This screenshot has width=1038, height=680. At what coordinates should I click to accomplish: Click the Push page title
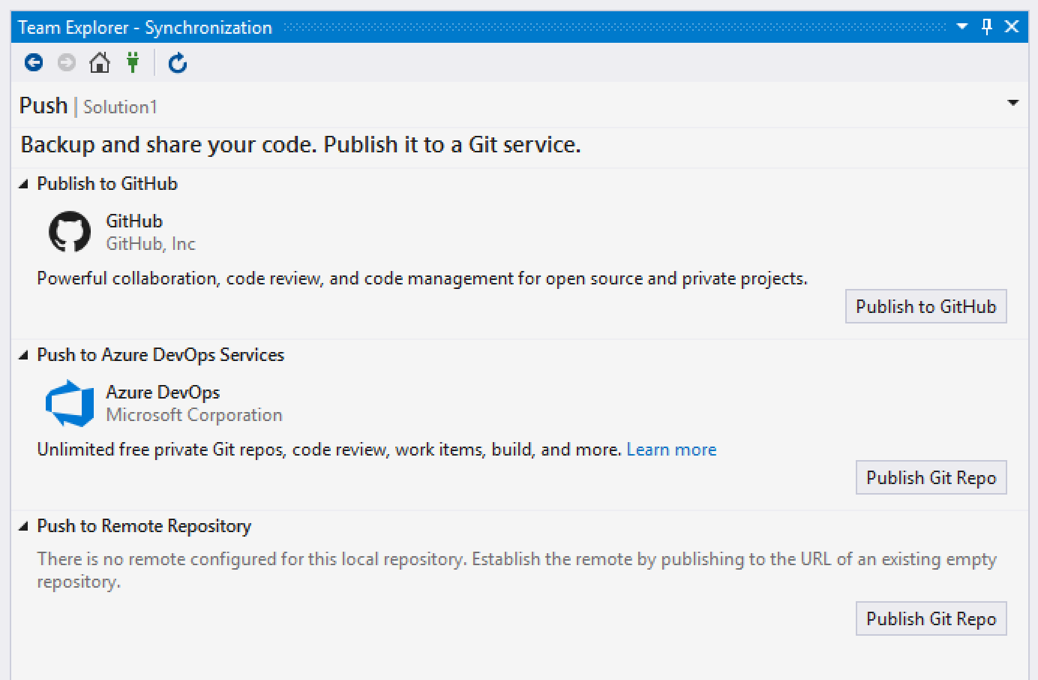click(x=43, y=106)
